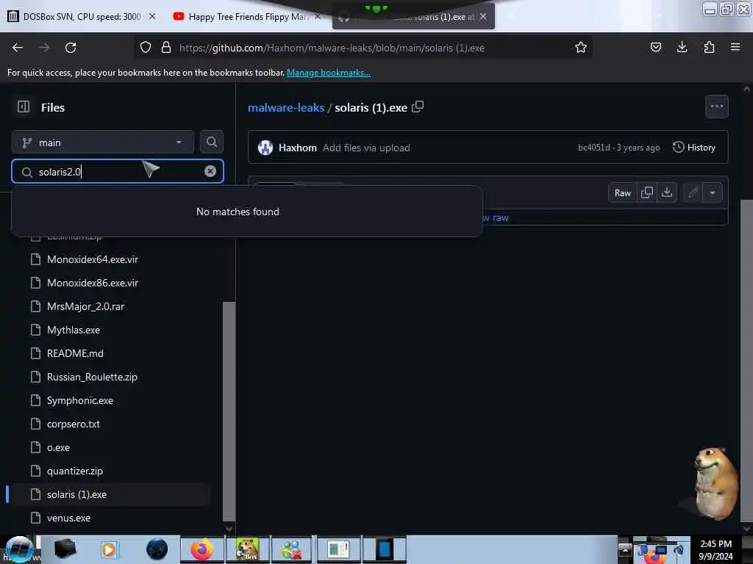Open the media player taskbar icon

[109, 549]
